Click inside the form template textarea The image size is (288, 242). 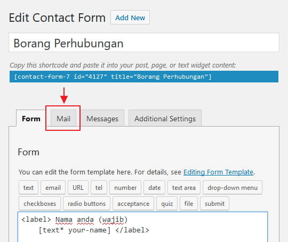(x=143, y=227)
